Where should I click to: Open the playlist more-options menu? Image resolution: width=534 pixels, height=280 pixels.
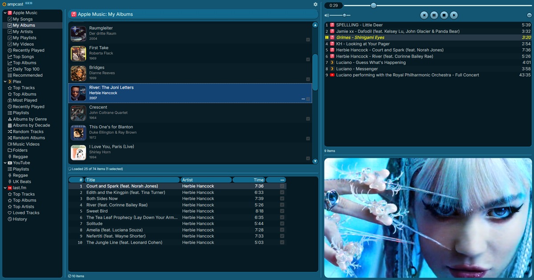coord(529,16)
